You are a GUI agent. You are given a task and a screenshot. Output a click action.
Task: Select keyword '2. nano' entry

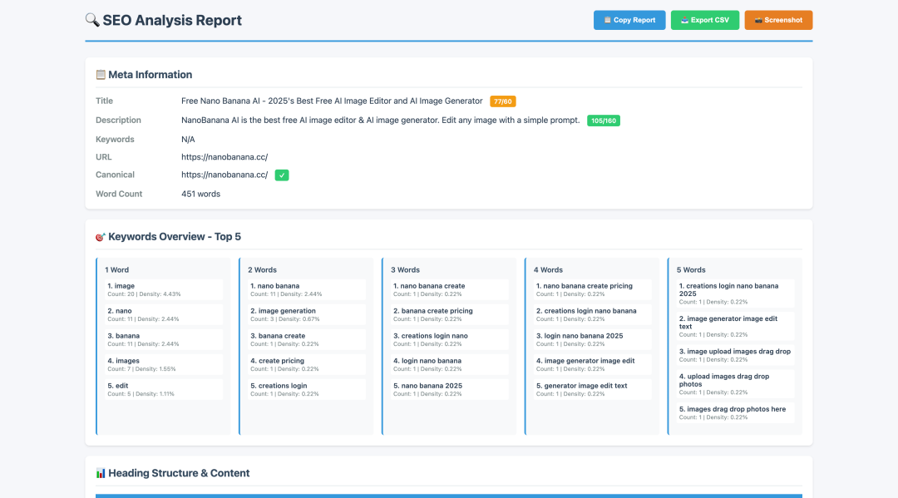point(164,314)
